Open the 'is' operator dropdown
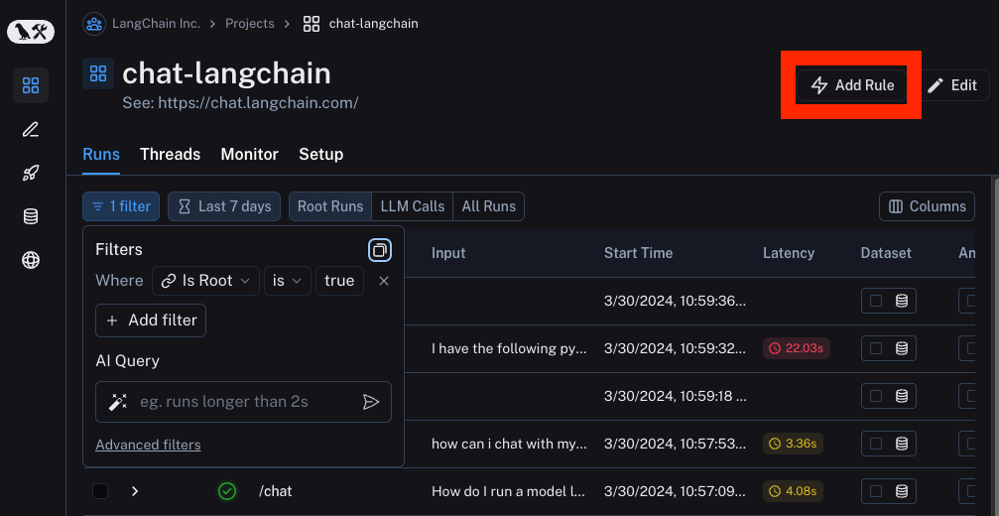The image size is (999, 516). [x=286, y=281]
